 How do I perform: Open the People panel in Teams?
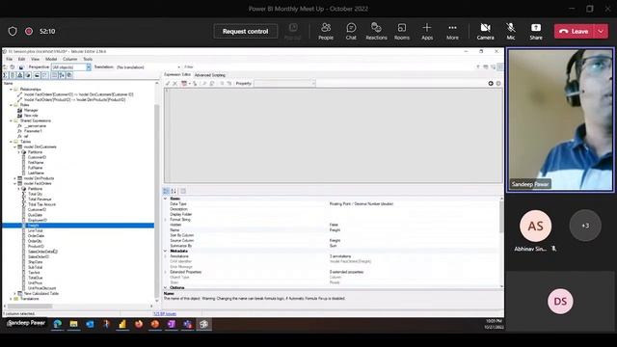pyautogui.click(x=326, y=31)
